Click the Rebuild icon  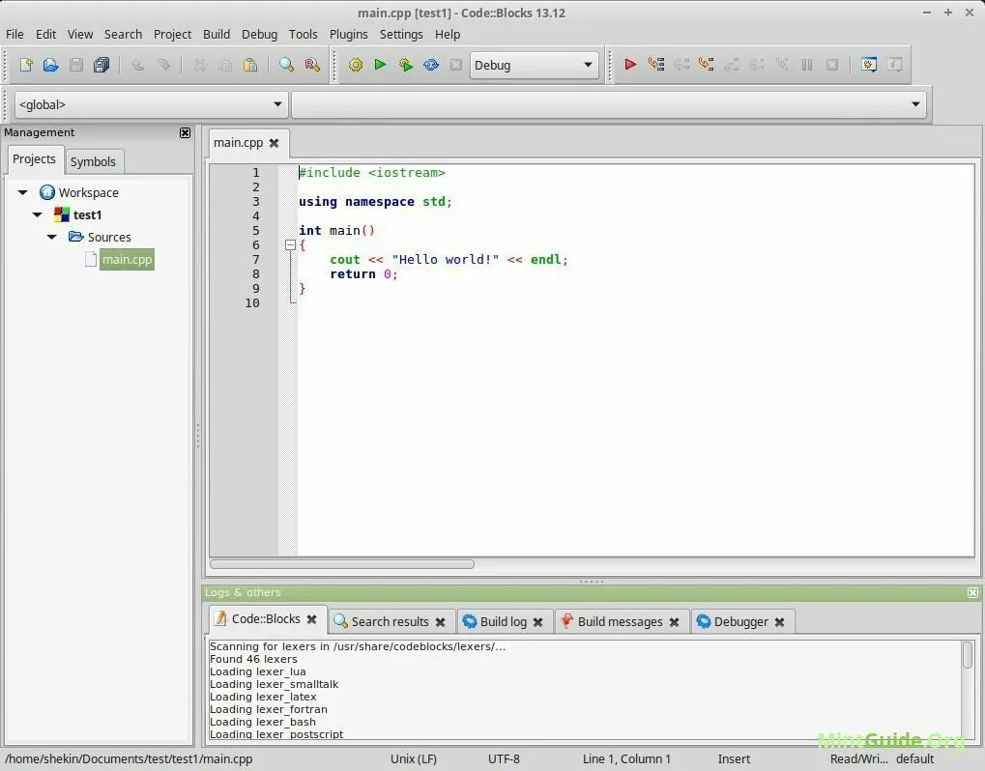coord(431,65)
